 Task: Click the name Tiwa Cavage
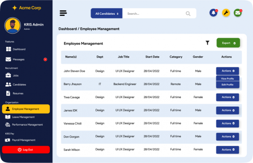72,97
